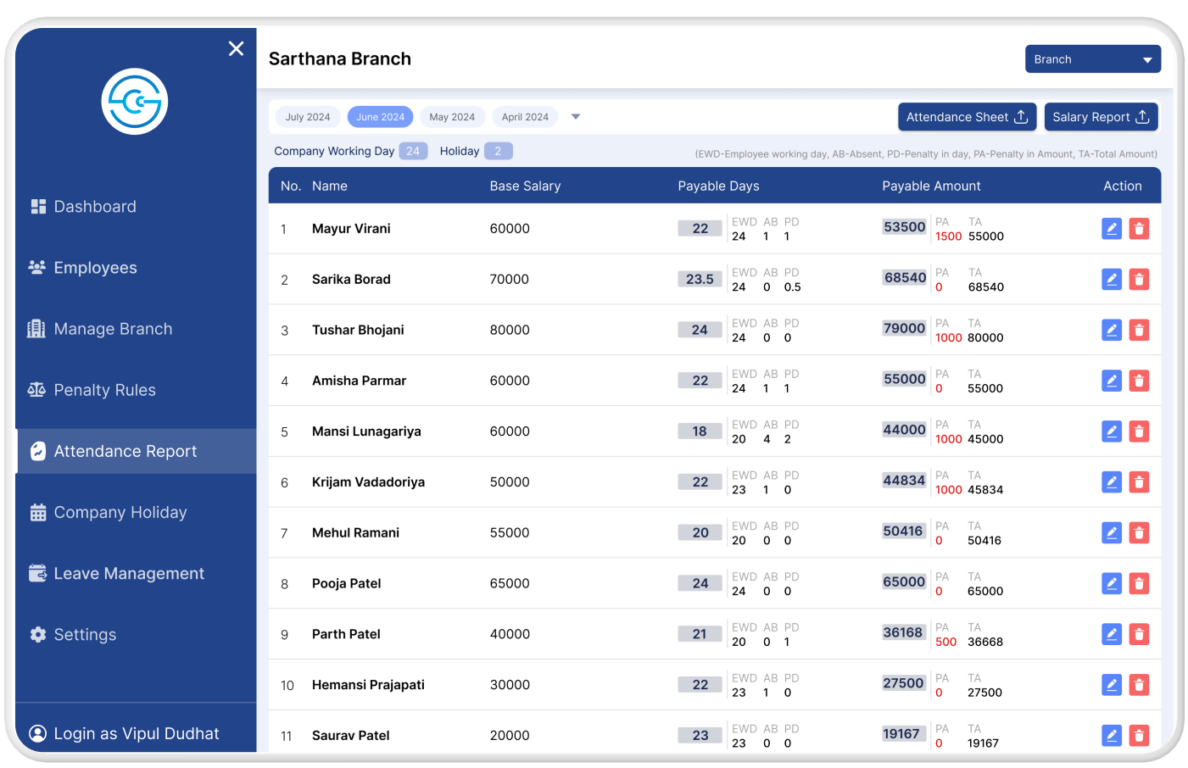This screenshot has width=1188, height=768.
Task: Click the edit icon for Mayur Virani
Action: point(1111,229)
